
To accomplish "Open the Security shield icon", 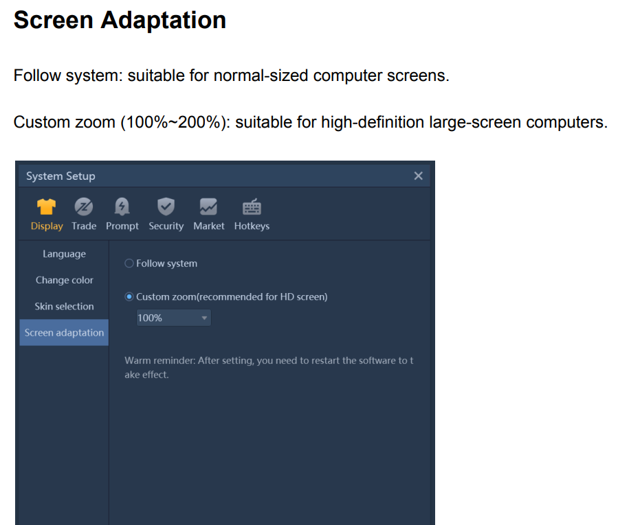I will tap(166, 207).
